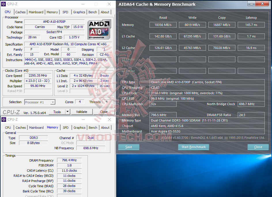The width and height of the screenshot is (272, 197).
Task: Open Bench tab in lower CPU-Z window
Action: 93,128
